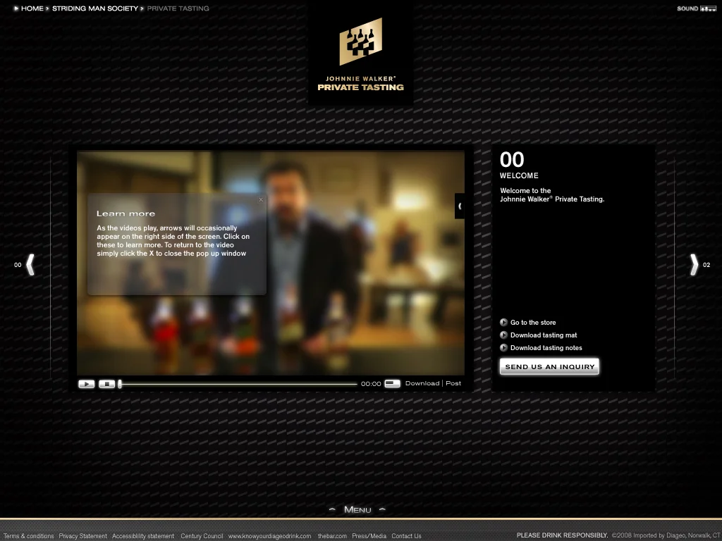Click the HOME arrow icon

click(x=16, y=8)
